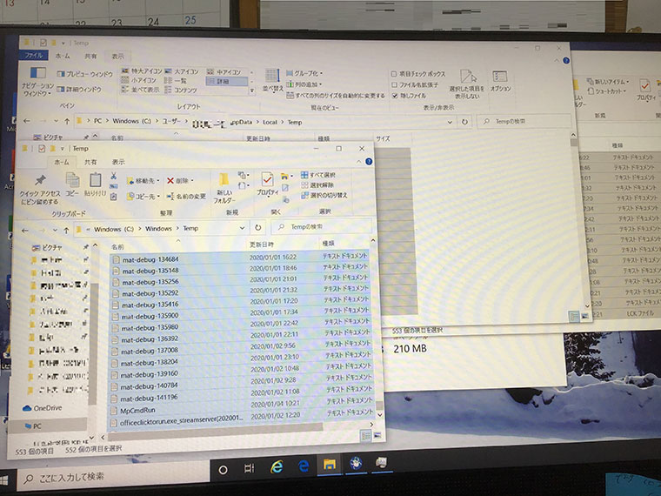
Task: Click 並べ替え sort button in back window
Action: click(x=273, y=80)
